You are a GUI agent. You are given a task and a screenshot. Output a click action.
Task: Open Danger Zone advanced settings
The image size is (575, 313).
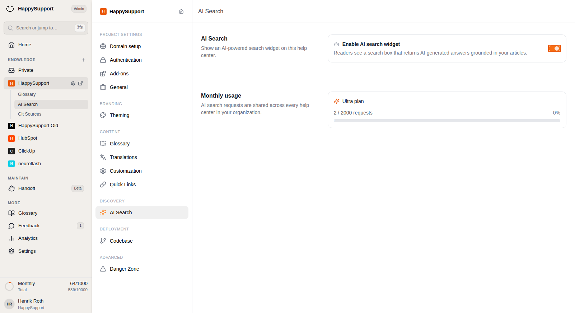[x=142, y=269]
